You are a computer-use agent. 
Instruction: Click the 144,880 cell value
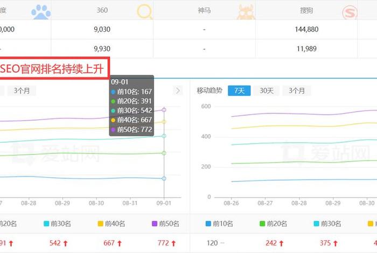pyautogui.click(x=306, y=29)
